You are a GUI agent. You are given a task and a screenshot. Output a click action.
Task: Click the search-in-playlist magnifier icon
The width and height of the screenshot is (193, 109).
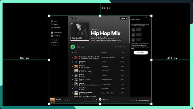(115, 47)
